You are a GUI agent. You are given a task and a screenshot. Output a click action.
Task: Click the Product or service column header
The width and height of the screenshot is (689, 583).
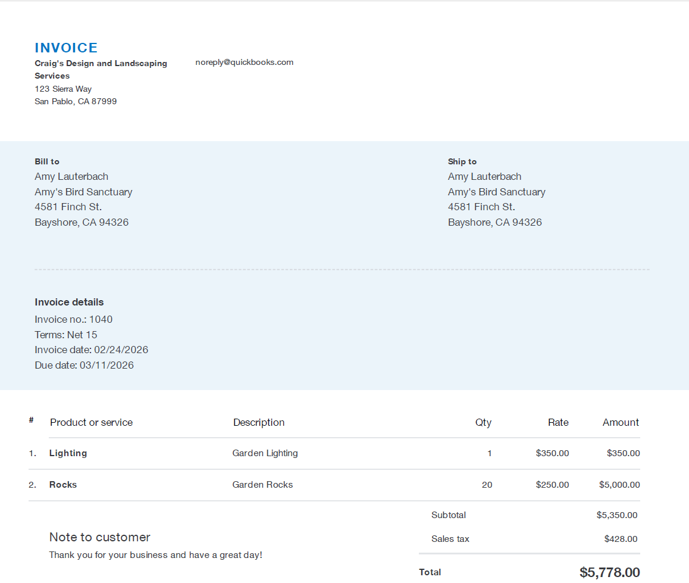coord(91,422)
